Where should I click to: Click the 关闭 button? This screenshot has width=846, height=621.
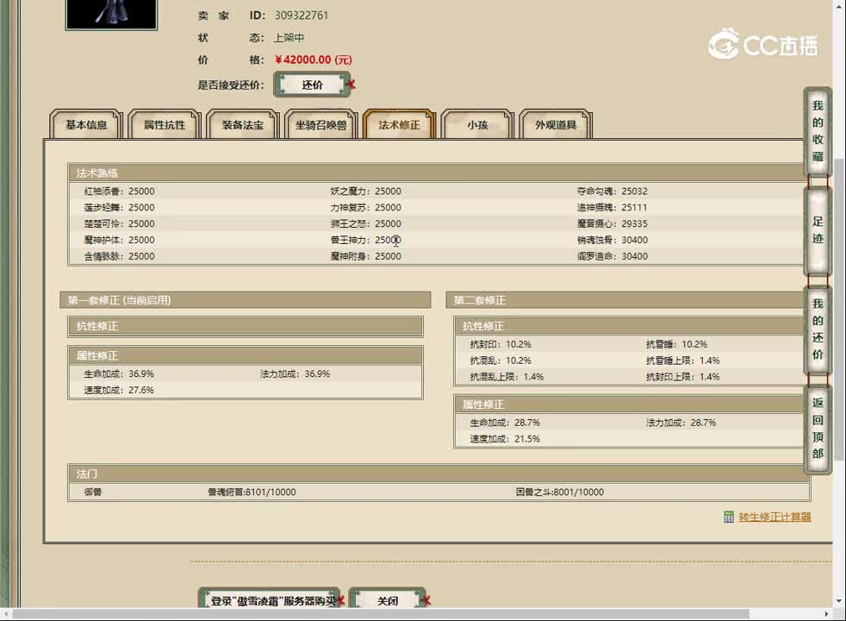pos(388,600)
